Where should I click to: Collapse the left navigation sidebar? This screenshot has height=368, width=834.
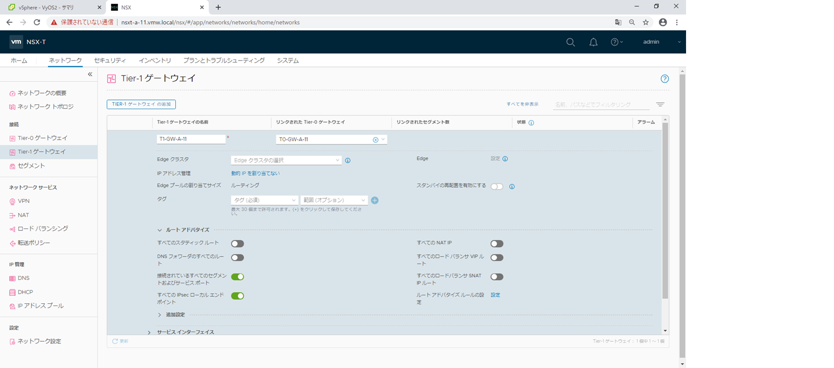click(90, 74)
